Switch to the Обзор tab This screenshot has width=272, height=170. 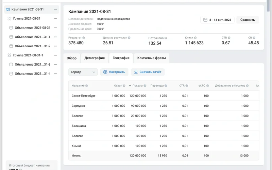71,58
